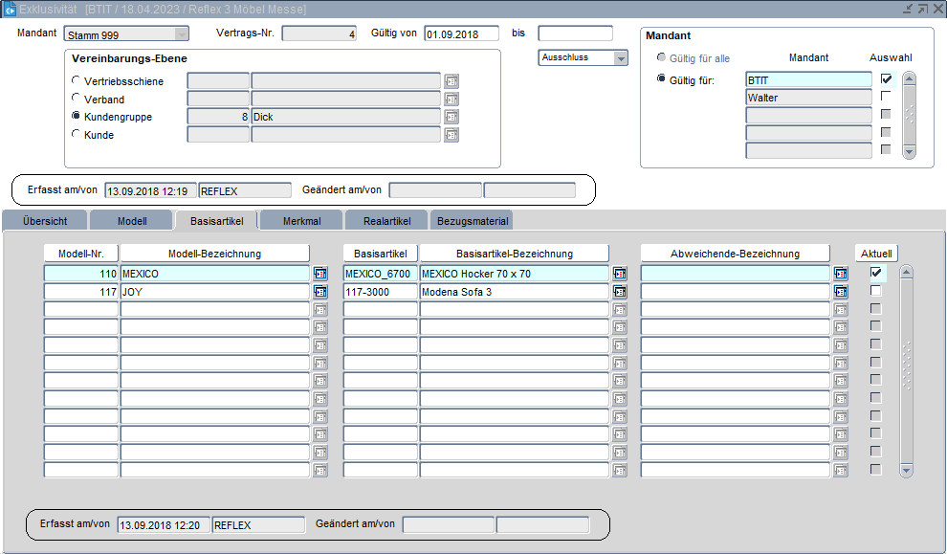Open the Realartikel tab
The width and height of the screenshot is (947, 554).
point(386,221)
